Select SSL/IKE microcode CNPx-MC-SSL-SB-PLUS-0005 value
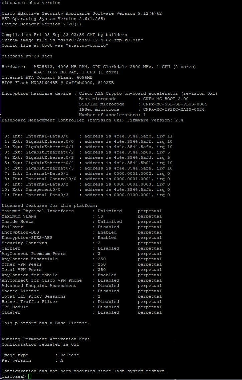Viewport: 242px width, 380px height. (x=175, y=104)
